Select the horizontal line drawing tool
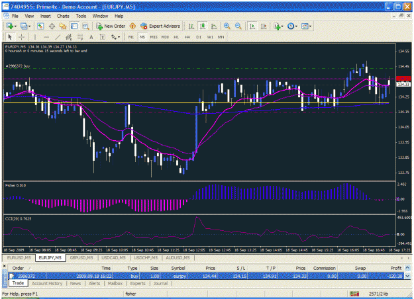The width and height of the screenshot is (414, 299). click(x=46, y=37)
